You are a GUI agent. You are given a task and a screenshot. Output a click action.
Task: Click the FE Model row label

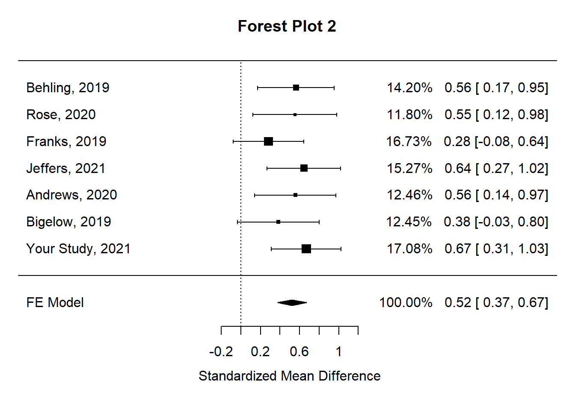point(55,302)
